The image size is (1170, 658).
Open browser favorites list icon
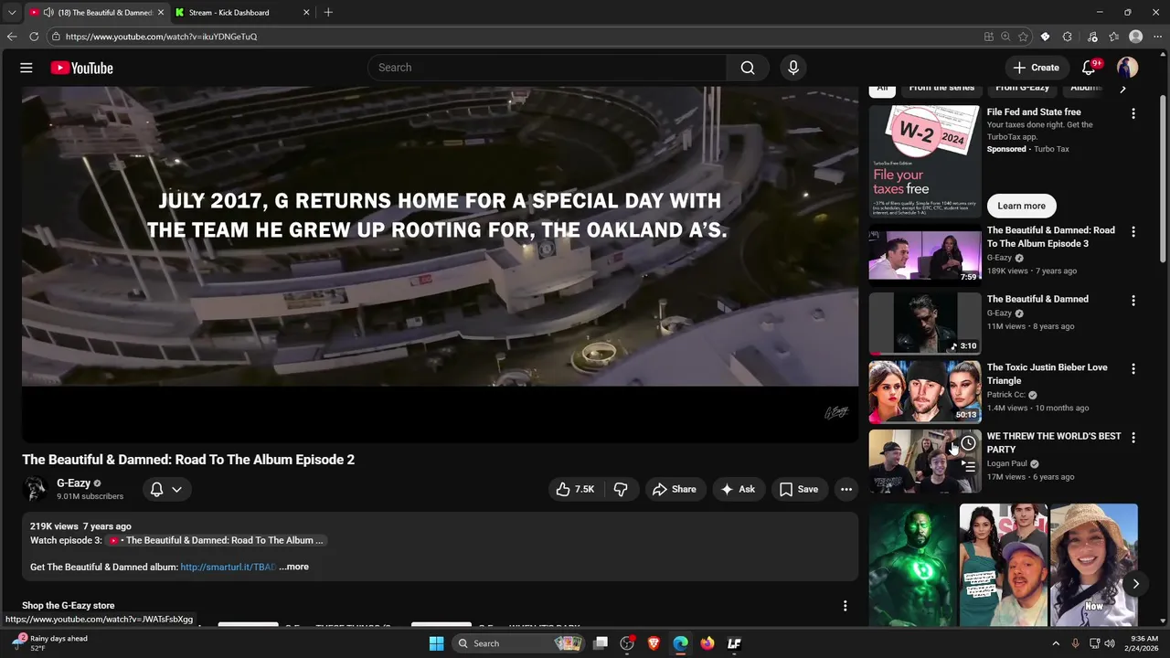(x=1113, y=37)
